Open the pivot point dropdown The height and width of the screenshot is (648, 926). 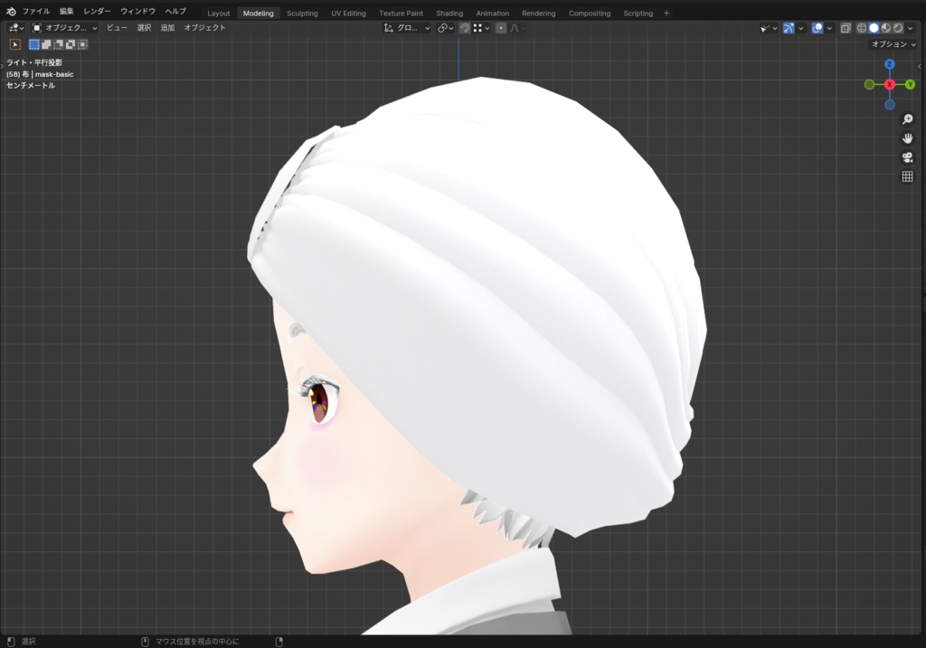[445, 28]
